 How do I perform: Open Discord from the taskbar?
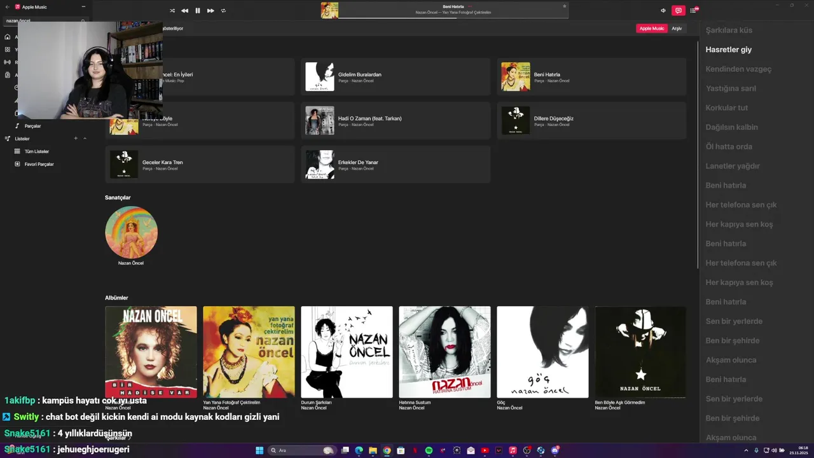click(555, 450)
